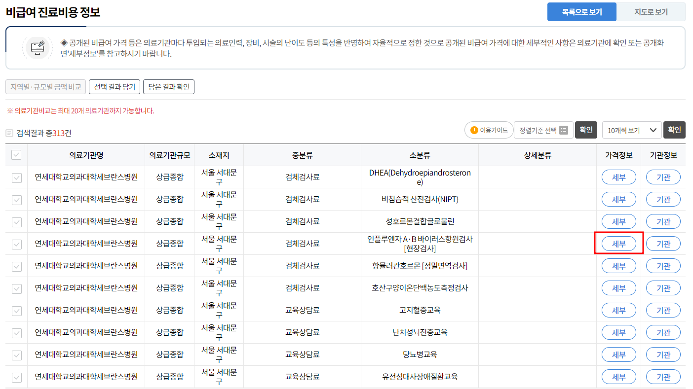Image resolution: width=693 pixels, height=389 pixels.
Task: Open 기관 info for 난치성뇌전증교육 row
Action: (663, 333)
